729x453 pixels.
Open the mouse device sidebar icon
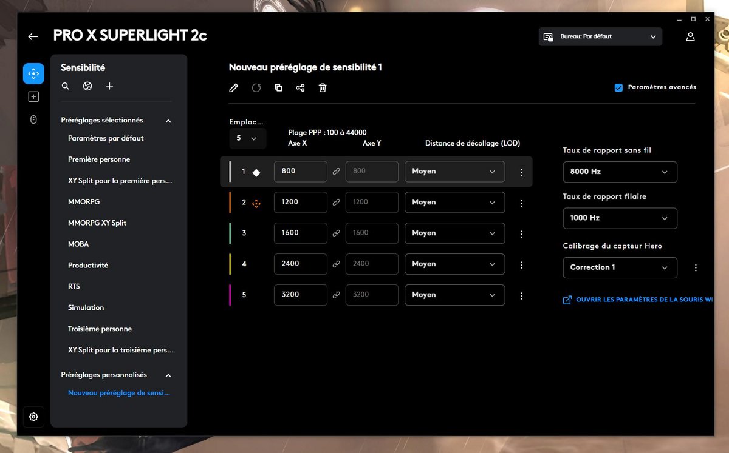pos(33,119)
